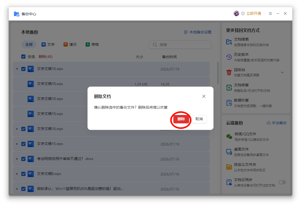Click the magnifier icon in search box
301x206 pixels.
tap(155, 45)
